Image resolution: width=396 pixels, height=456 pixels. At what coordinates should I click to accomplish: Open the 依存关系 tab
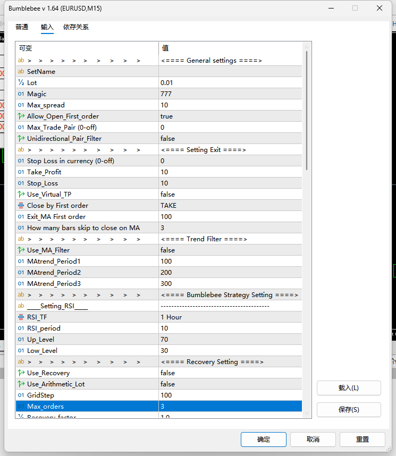(x=76, y=27)
